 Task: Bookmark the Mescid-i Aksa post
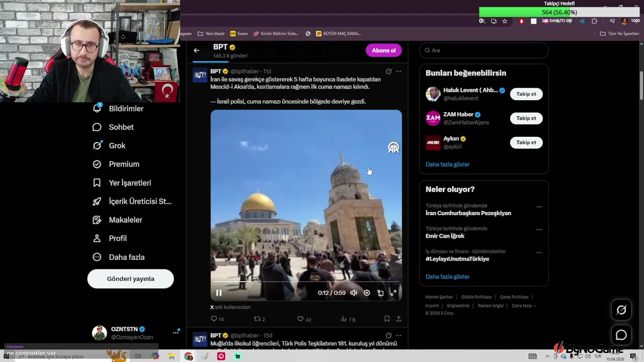click(x=387, y=319)
